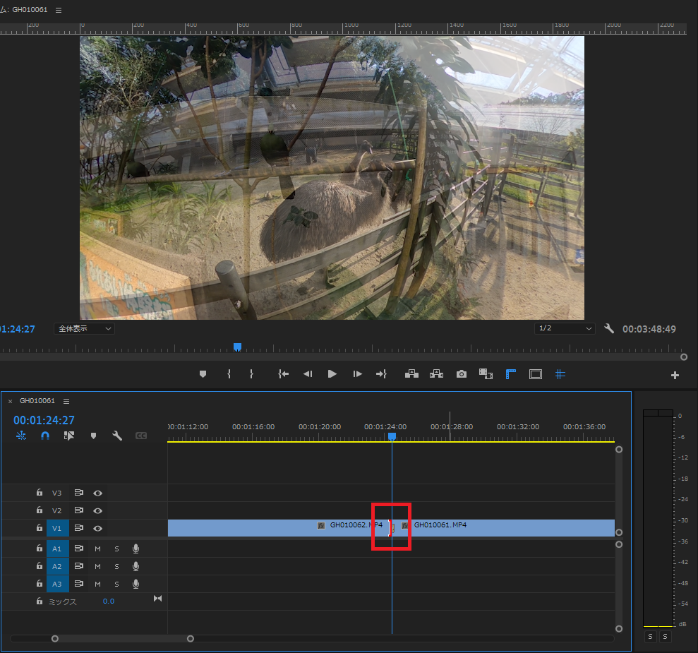The width and height of the screenshot is (698, 653).
Task: Solo the right audio meter channel
Action: (665, 637)
